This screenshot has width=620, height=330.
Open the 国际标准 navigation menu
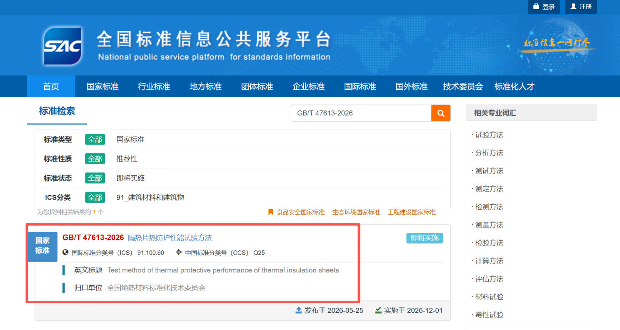(x=360, y=86)
